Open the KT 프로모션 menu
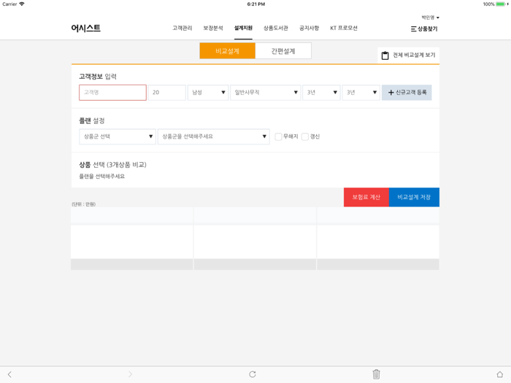Image resolution: width=511 pixels, height=383 pixels. (344, 28)
